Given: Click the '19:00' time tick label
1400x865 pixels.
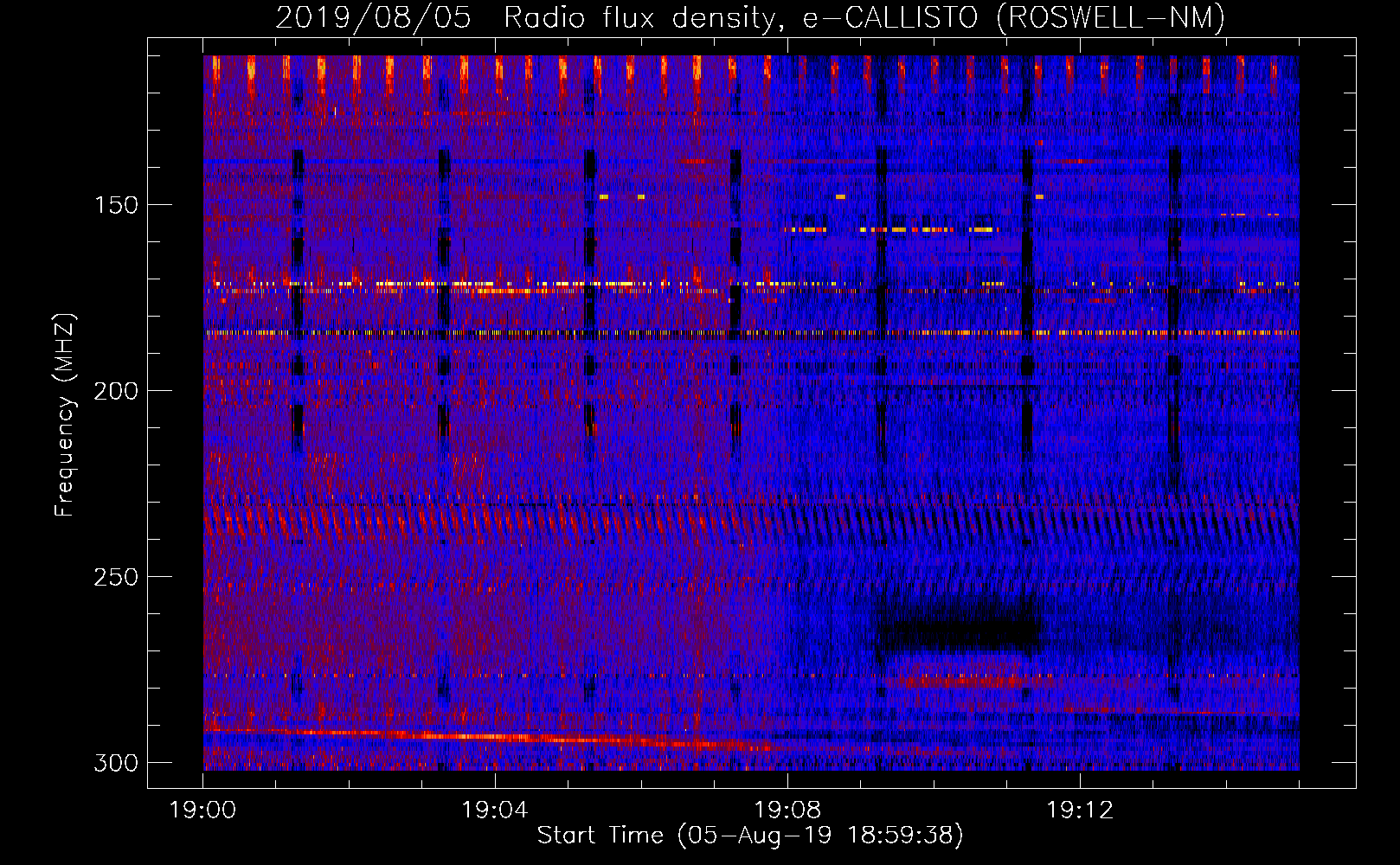Looking at the screenshot, I should tap(203, 811).
